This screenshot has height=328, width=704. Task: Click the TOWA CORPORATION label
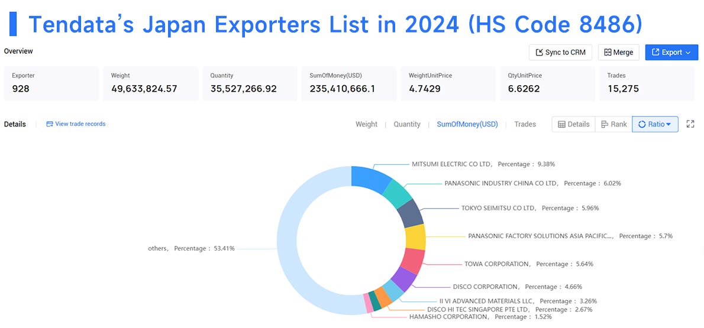[x=529, y=264]
